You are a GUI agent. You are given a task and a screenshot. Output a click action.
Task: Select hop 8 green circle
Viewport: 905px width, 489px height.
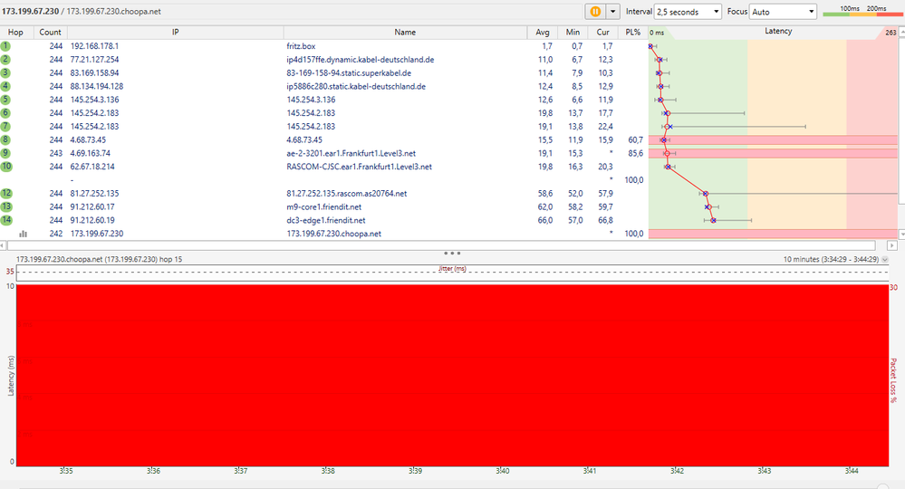[x=5, y=139]
